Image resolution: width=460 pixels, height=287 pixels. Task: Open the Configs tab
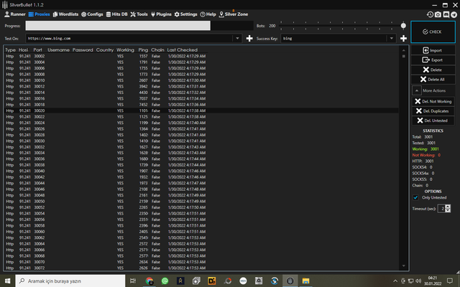coord(92,14)
